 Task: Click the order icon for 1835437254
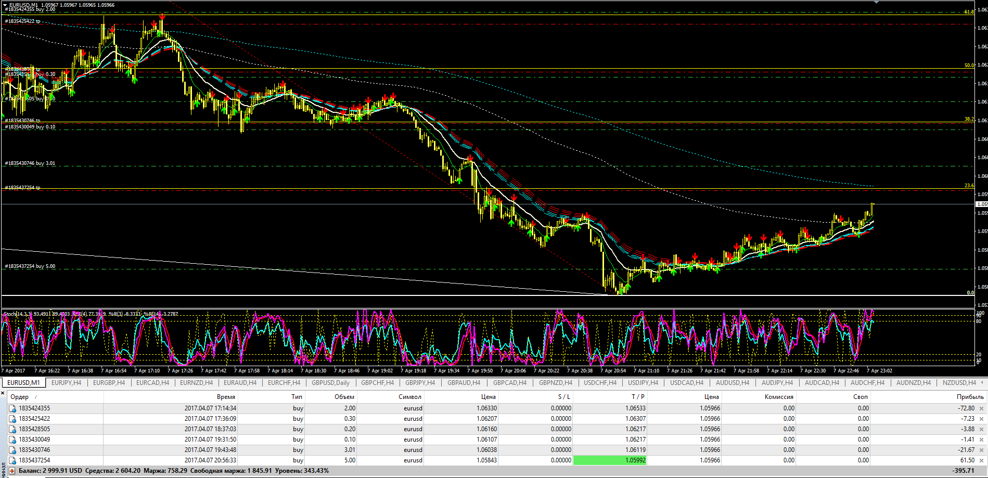click(12, 460)
